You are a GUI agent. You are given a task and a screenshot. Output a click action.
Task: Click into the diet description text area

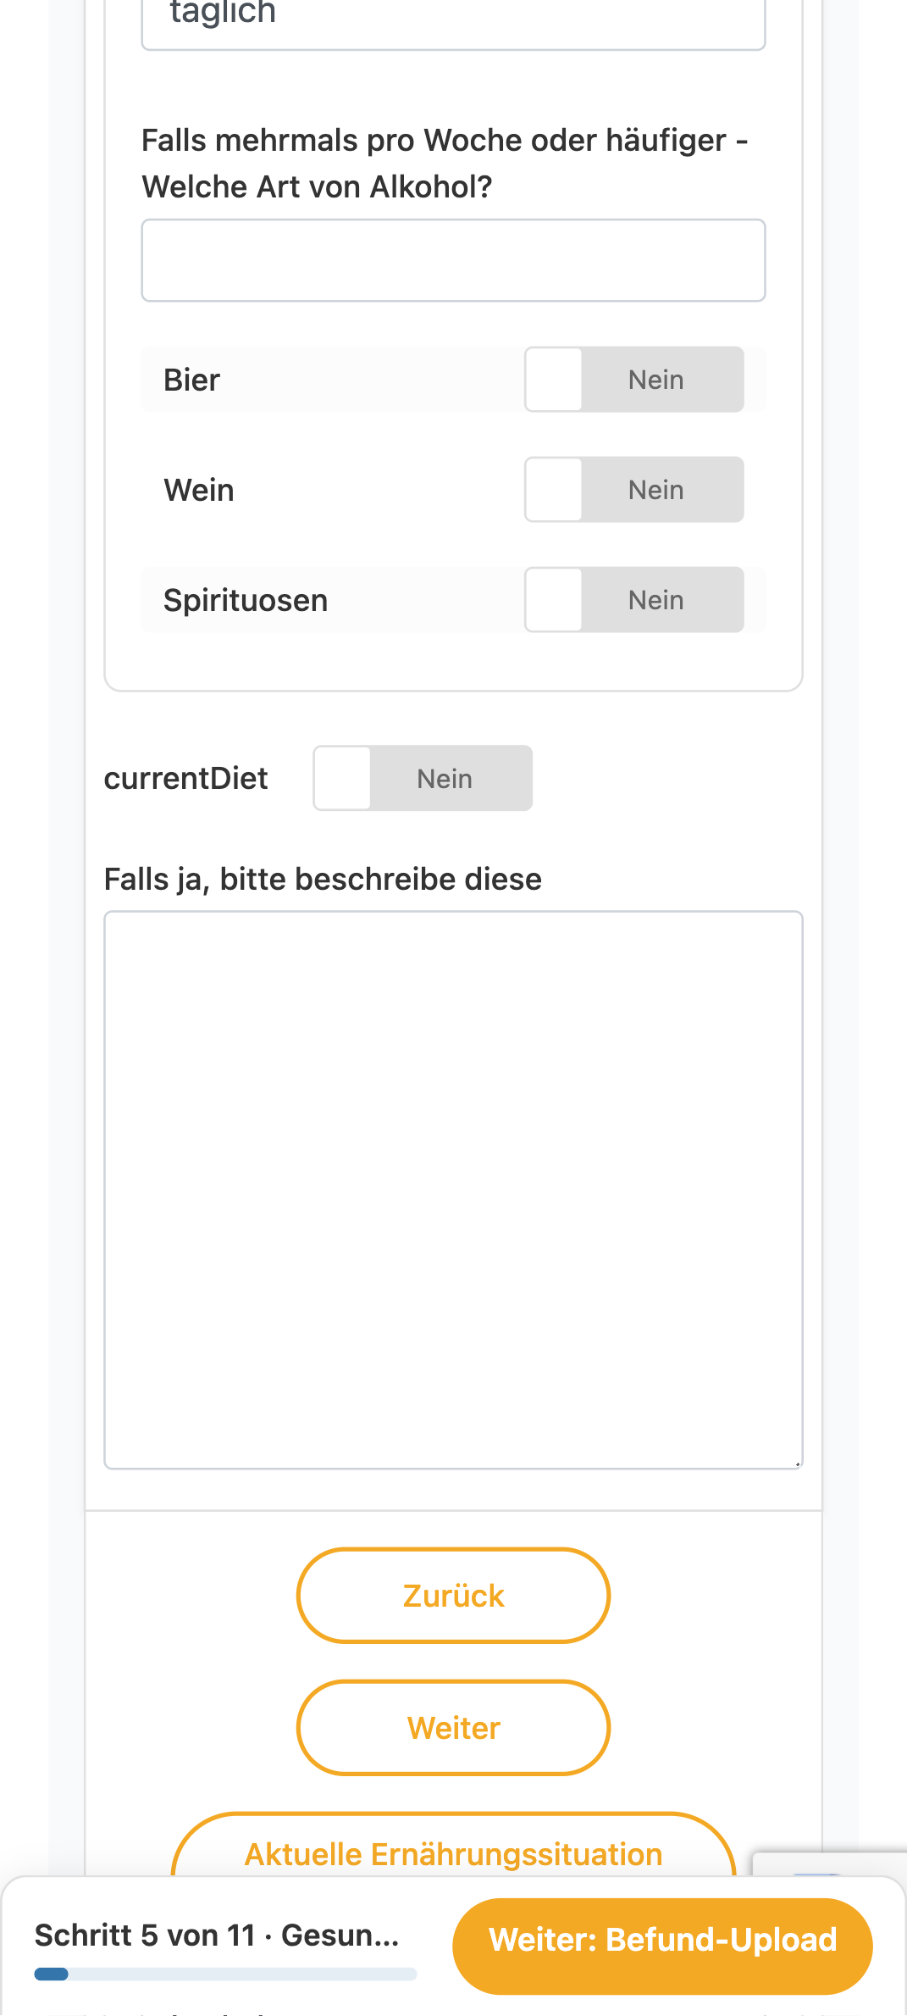[453, 1190]
